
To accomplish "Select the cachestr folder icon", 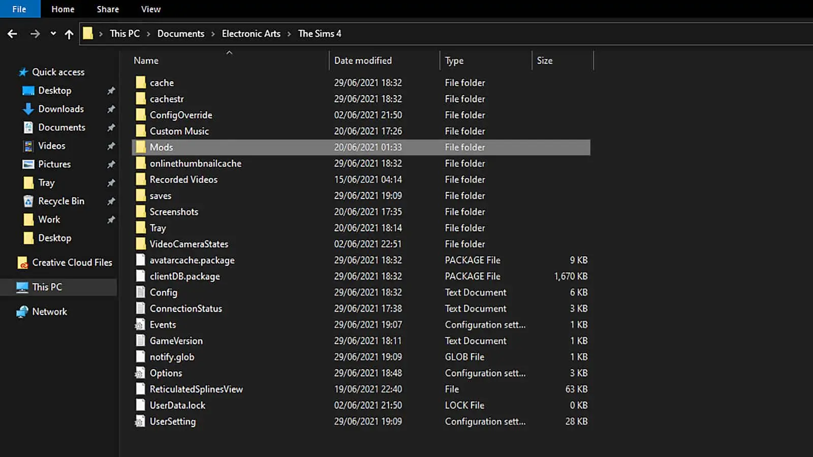I will point(141,99).
